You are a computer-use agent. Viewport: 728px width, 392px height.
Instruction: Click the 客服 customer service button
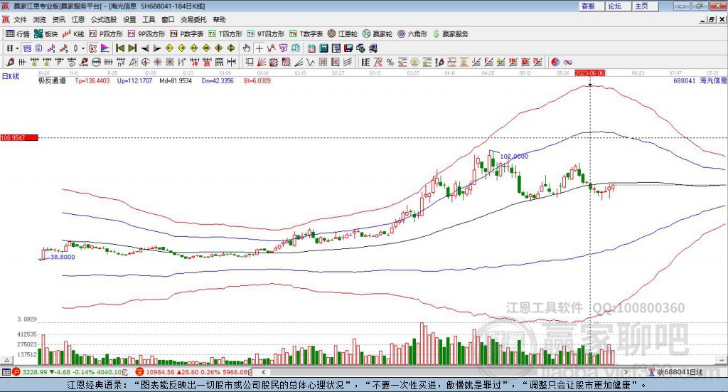click(591, 6)
